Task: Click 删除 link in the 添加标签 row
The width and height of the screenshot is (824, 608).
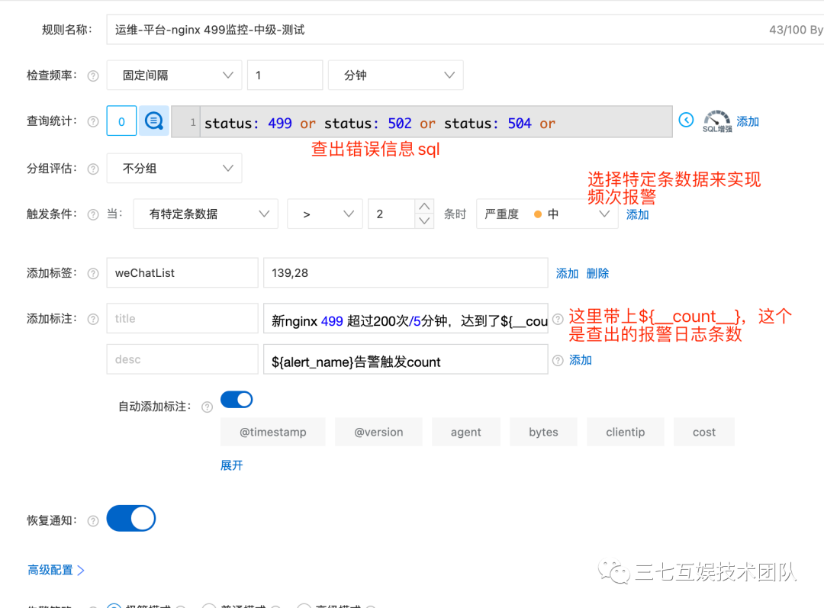Action: (x=597, y=273)
